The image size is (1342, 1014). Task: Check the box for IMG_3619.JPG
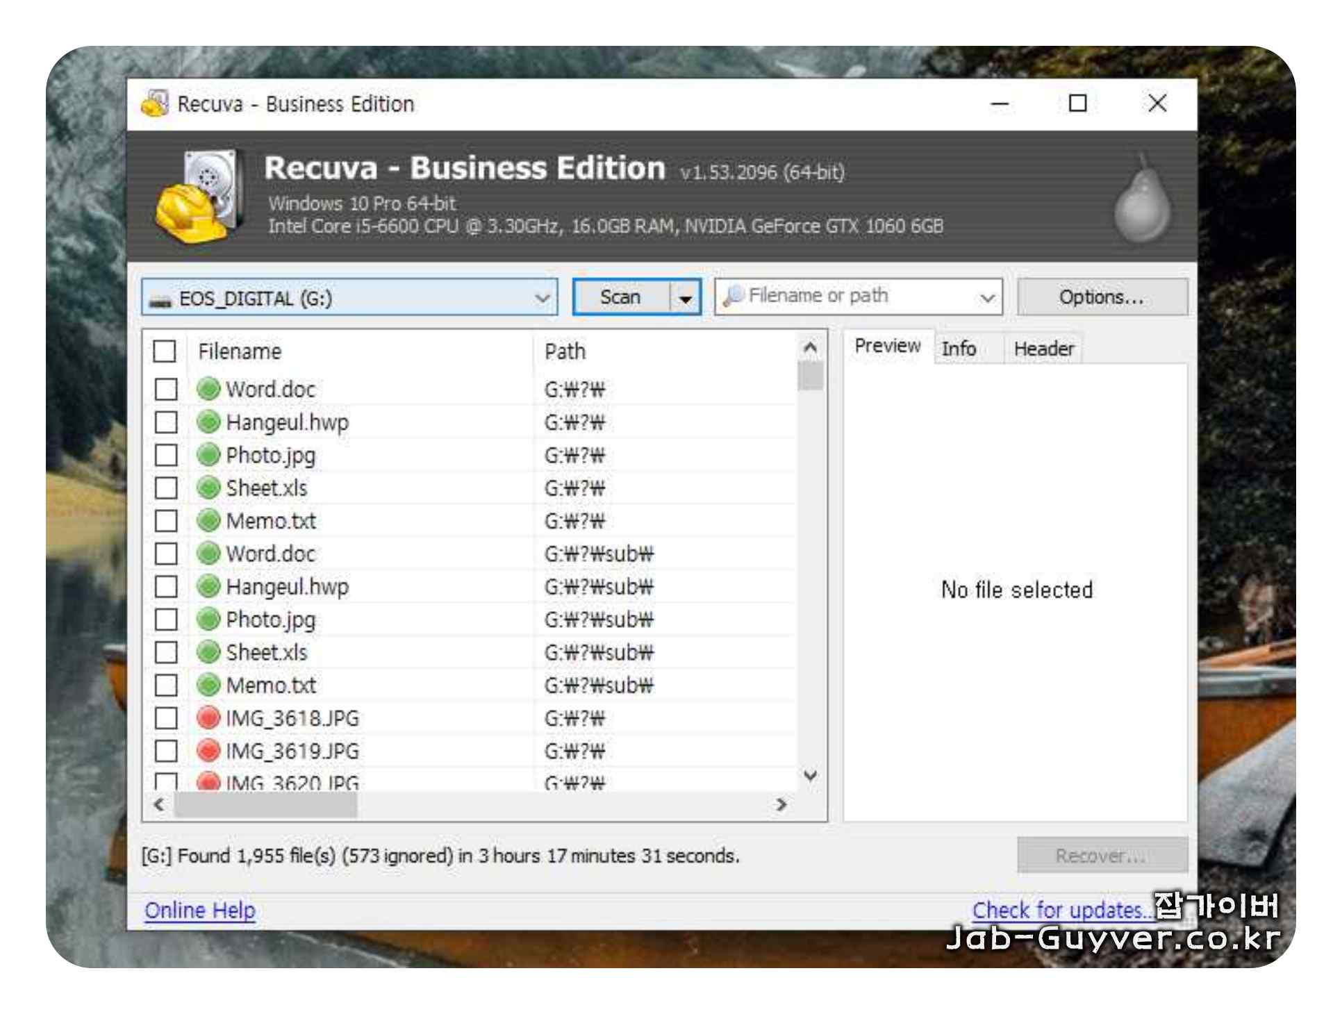coord(166,751)
